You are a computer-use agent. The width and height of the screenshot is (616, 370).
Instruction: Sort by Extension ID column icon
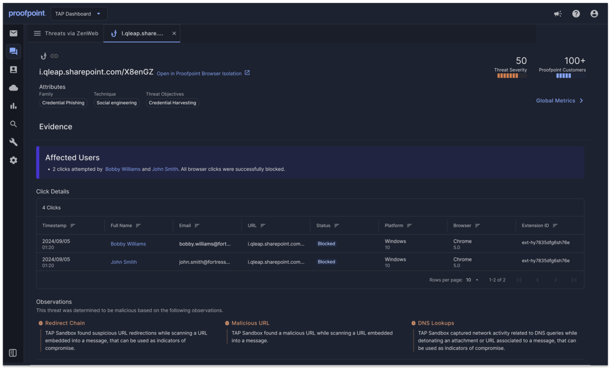click(555, 226)
